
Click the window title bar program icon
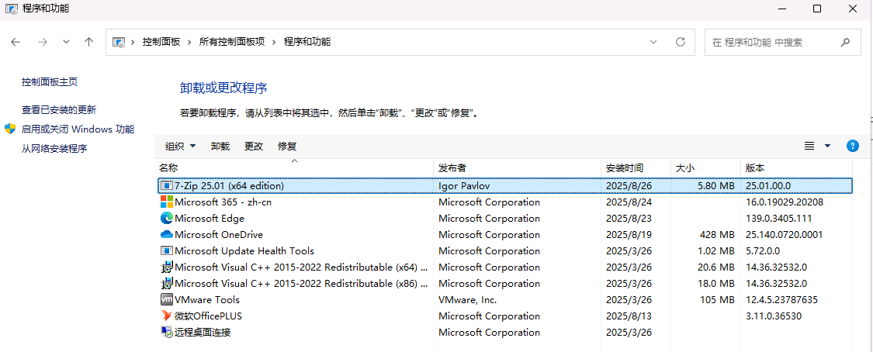[11, 9]
